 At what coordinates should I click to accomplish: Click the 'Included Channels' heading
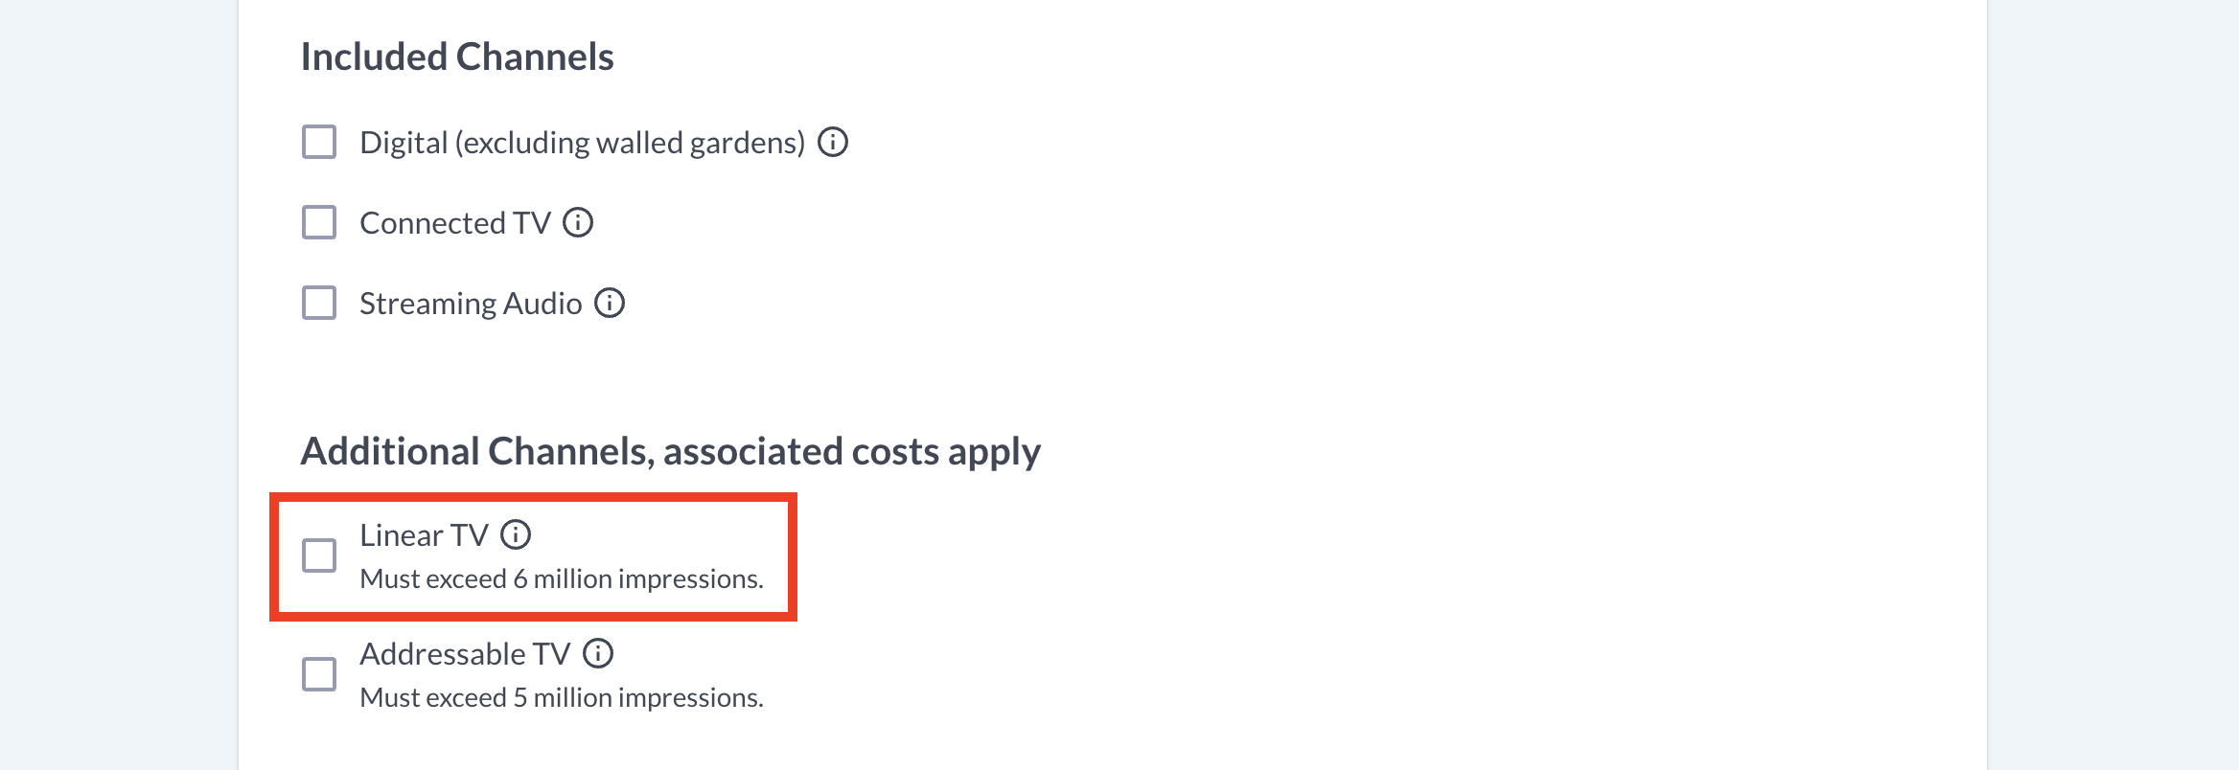[457, 57]
